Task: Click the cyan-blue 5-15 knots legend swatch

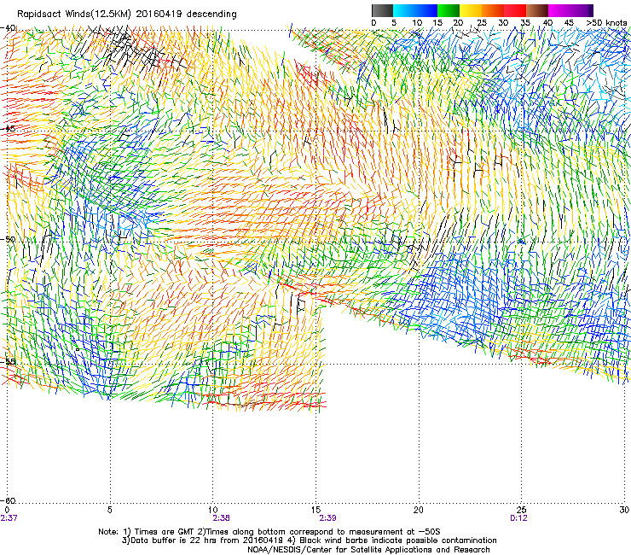Action: [415, 10]
